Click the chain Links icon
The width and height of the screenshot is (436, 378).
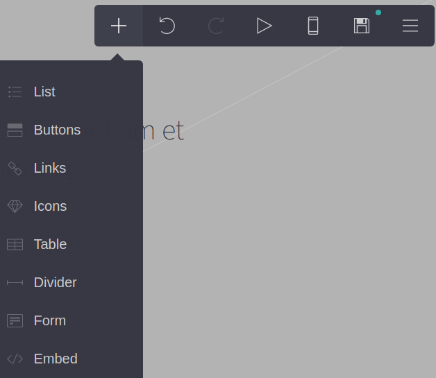coord(15,169)
